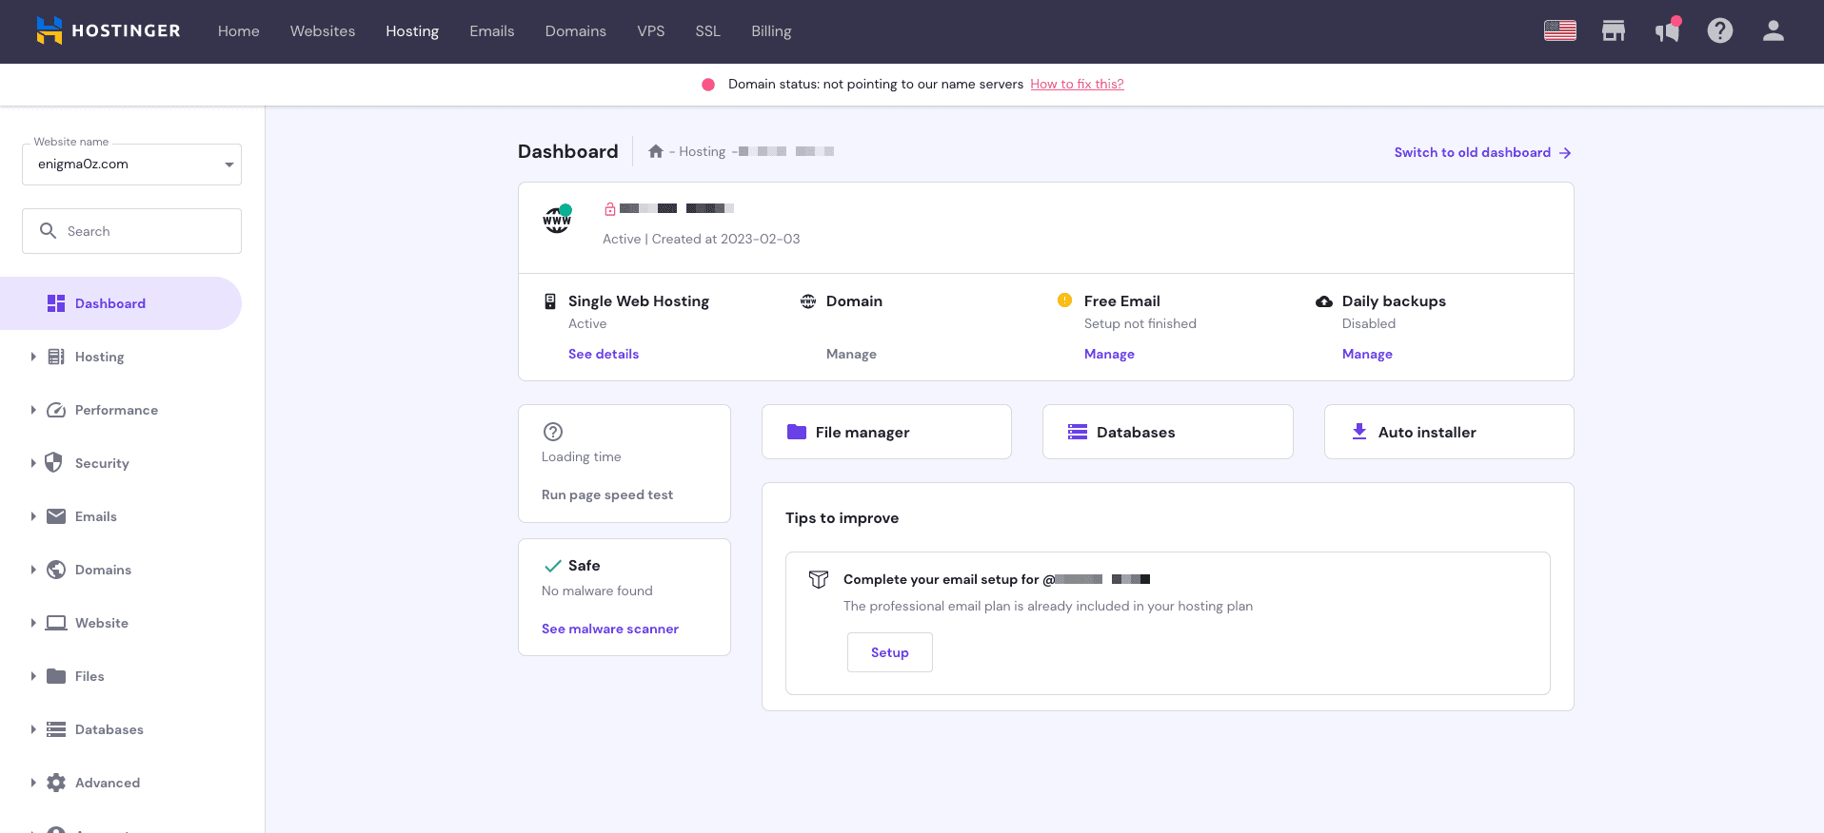Click the Website laptop icon
1824x833 pixels.
(56, 623)
